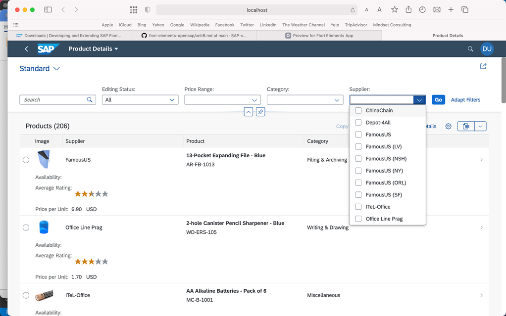Go back with Safari's back arrow
This screenshot has height=316, width=506.
click(63, 10)
